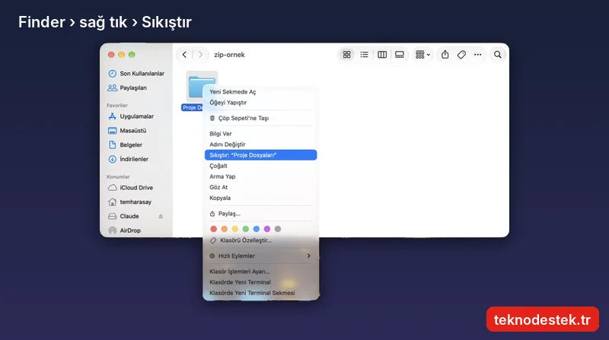Choose Çöp Sepeti'ne Taşı
609x340 pixels.
[260, 119]
